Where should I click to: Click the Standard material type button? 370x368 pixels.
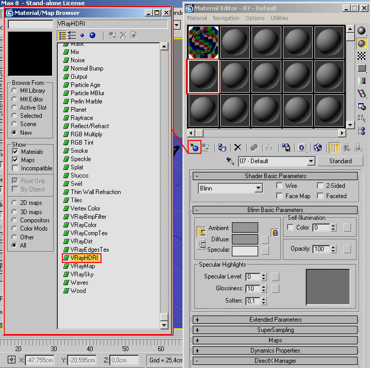[340, 161]
